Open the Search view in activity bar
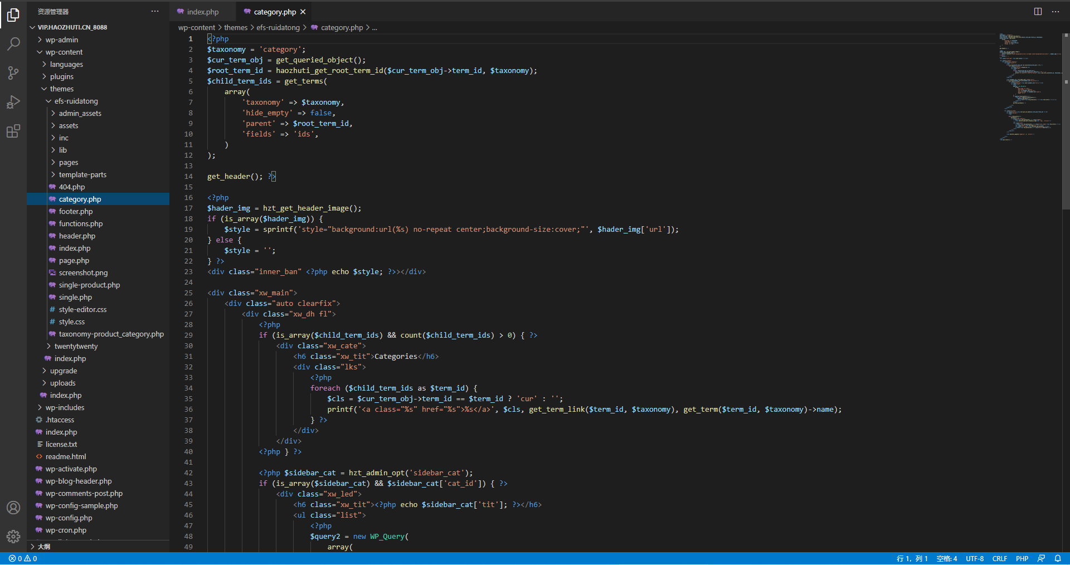Viewport: 1070px width, 565px height. tap(13, 43)
